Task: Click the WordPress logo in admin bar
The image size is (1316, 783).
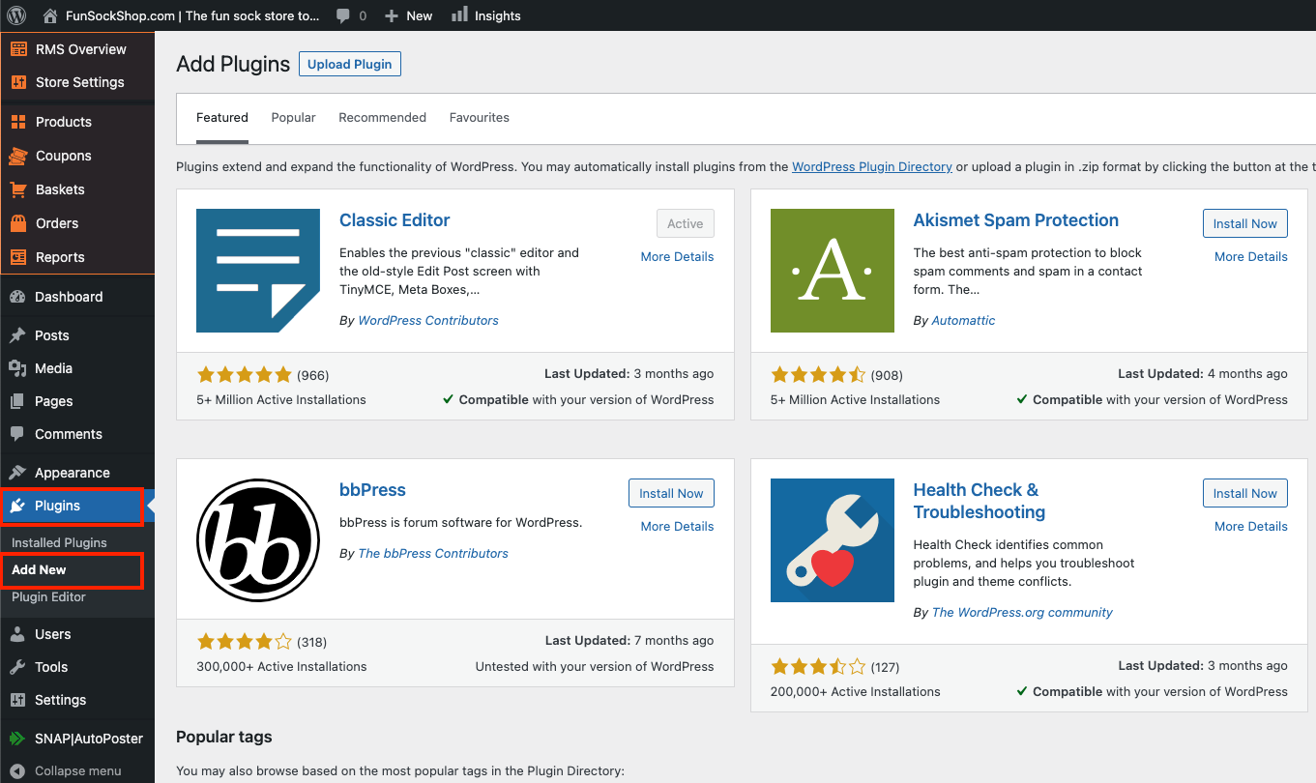Action: point(16,15)
